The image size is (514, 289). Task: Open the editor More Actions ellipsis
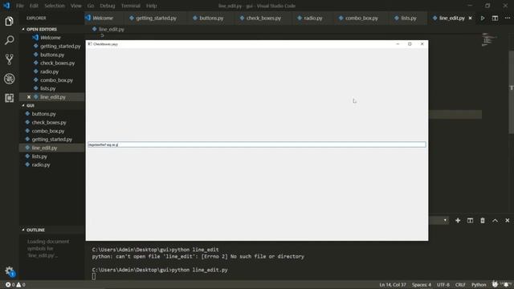click(x=507, y=18)
